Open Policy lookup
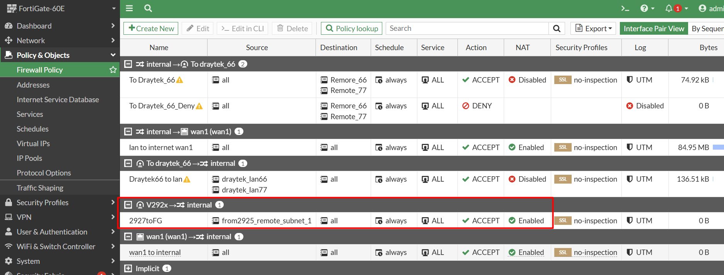Screen dimensions: 724x275 pos(351,29)
